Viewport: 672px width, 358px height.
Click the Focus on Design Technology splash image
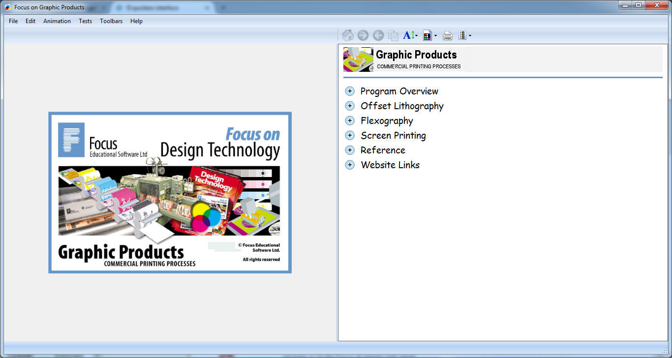(x=170, y=192)
